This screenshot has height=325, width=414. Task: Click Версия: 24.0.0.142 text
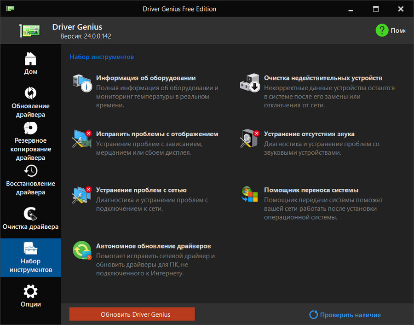86,36
